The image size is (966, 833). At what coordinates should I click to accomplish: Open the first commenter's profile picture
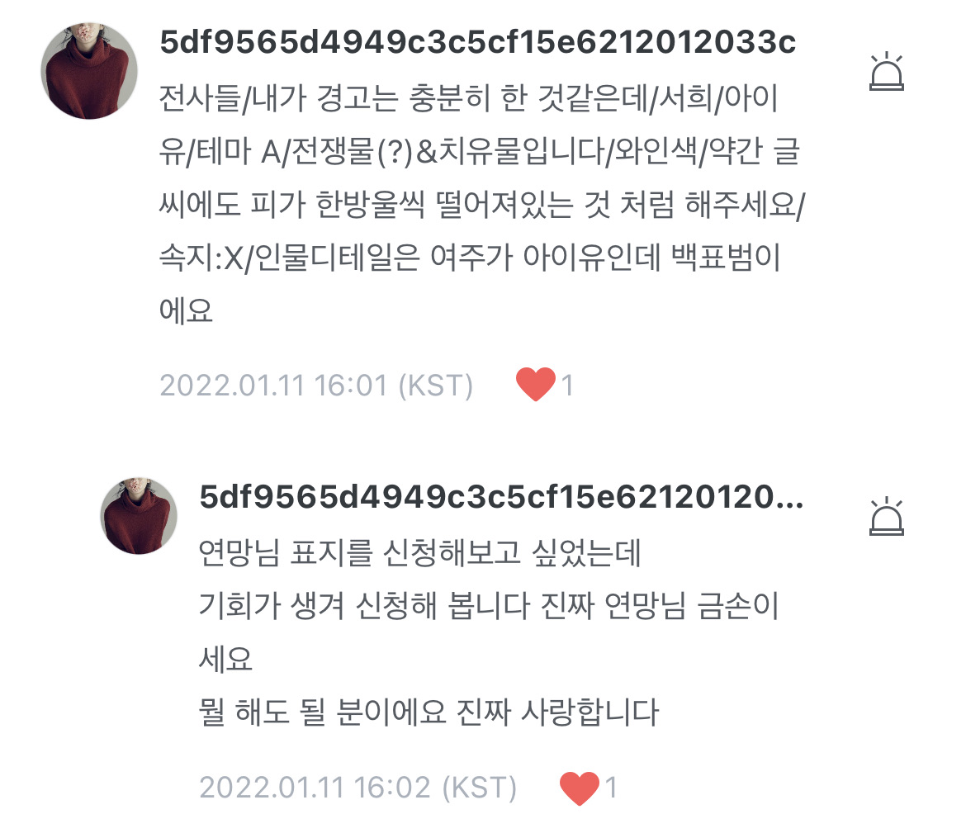click(89, 71)
